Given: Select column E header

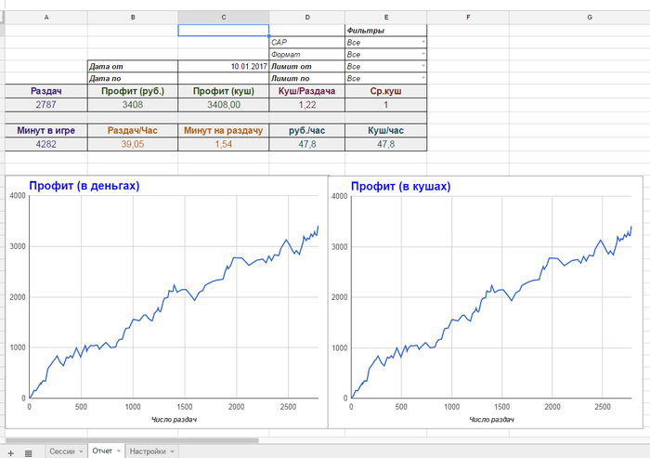Looking at the screenshot, I should tap(386, 17).
